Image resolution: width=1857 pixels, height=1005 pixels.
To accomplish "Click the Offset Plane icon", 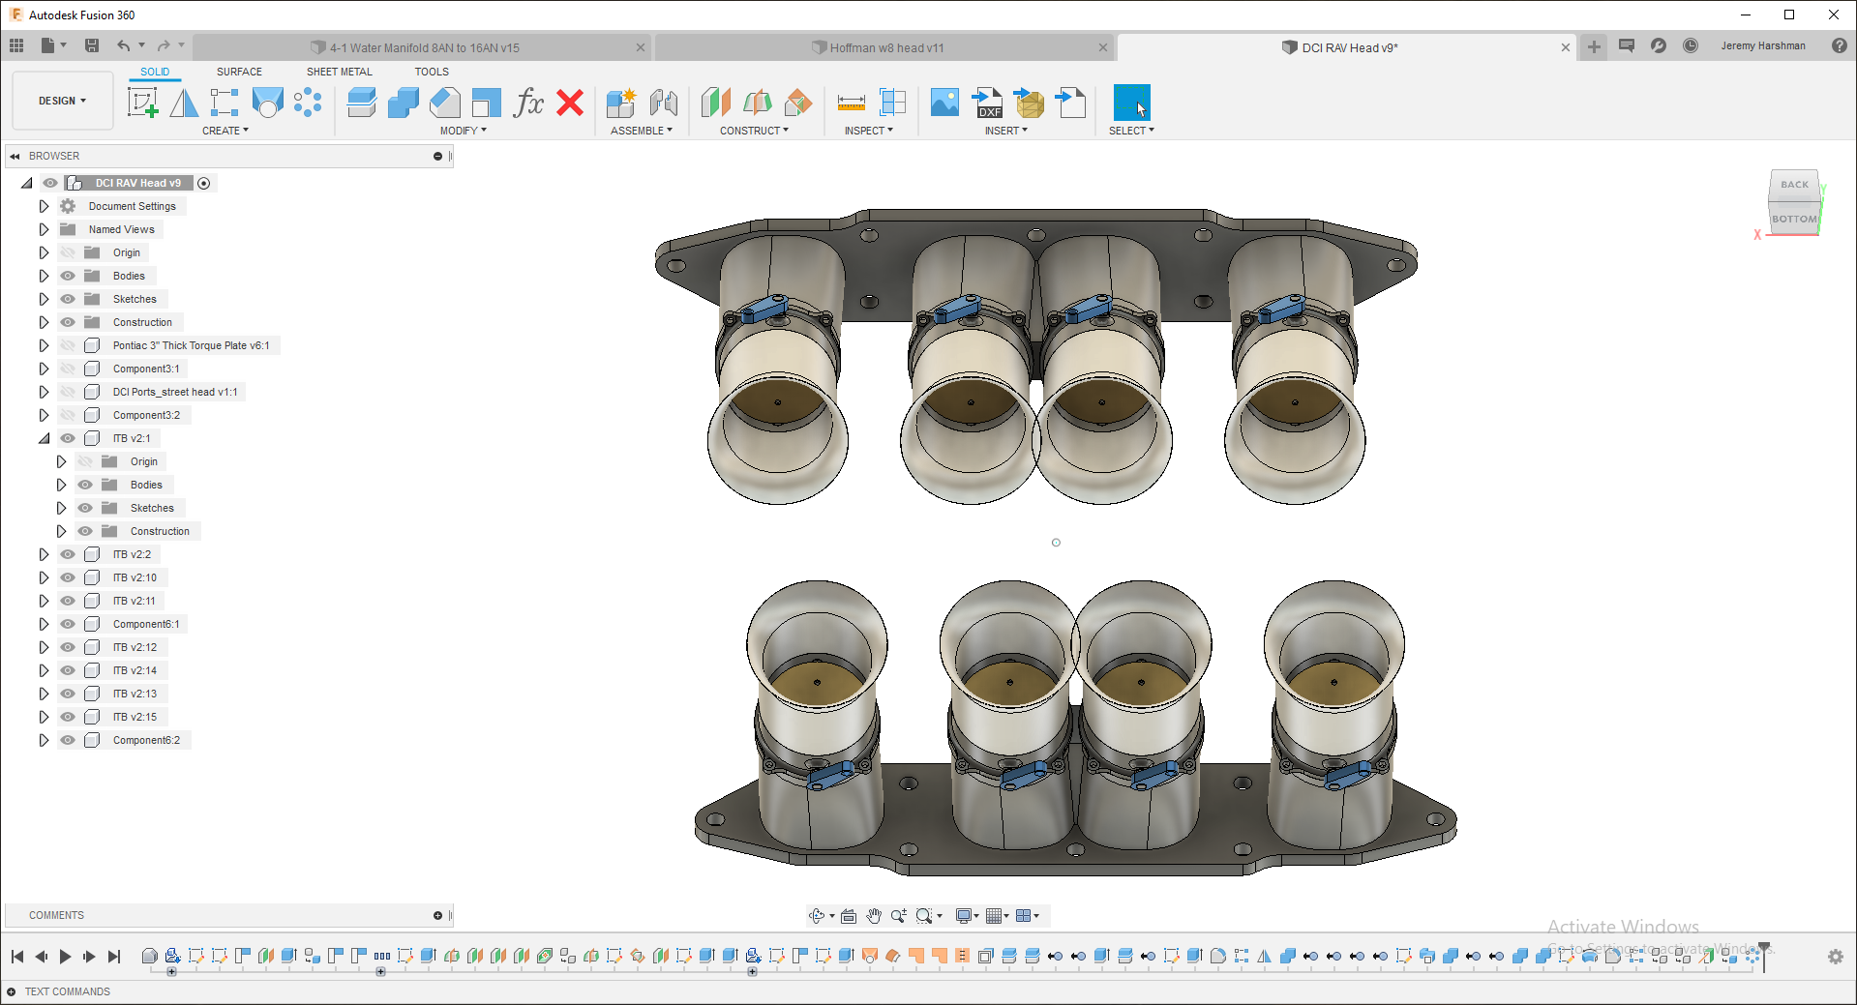I will point(716,103).
